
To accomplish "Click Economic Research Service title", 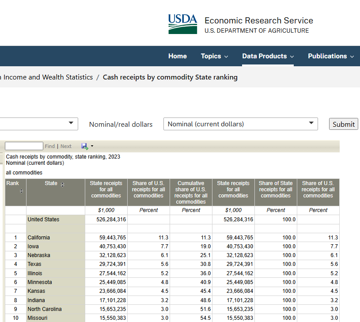I will click(x=259, y=20).
